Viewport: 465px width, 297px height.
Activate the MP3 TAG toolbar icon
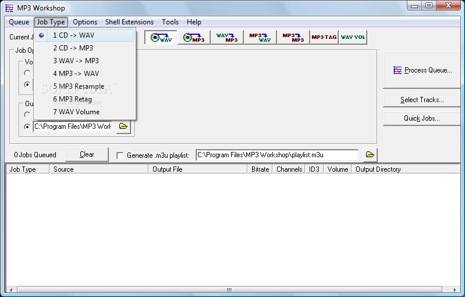point(324,37)
